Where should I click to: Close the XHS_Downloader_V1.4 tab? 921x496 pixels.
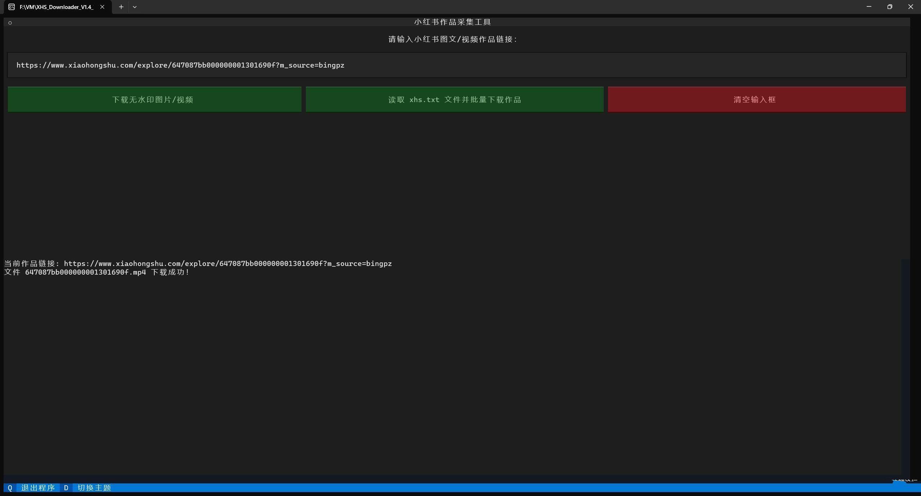pos(102,7)
